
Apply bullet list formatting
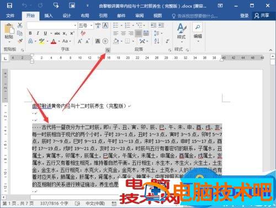116,25
